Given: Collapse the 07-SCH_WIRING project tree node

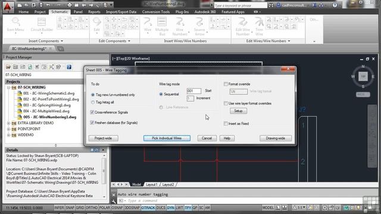Looking at the screenshot, I should click(x=8, y=87).
